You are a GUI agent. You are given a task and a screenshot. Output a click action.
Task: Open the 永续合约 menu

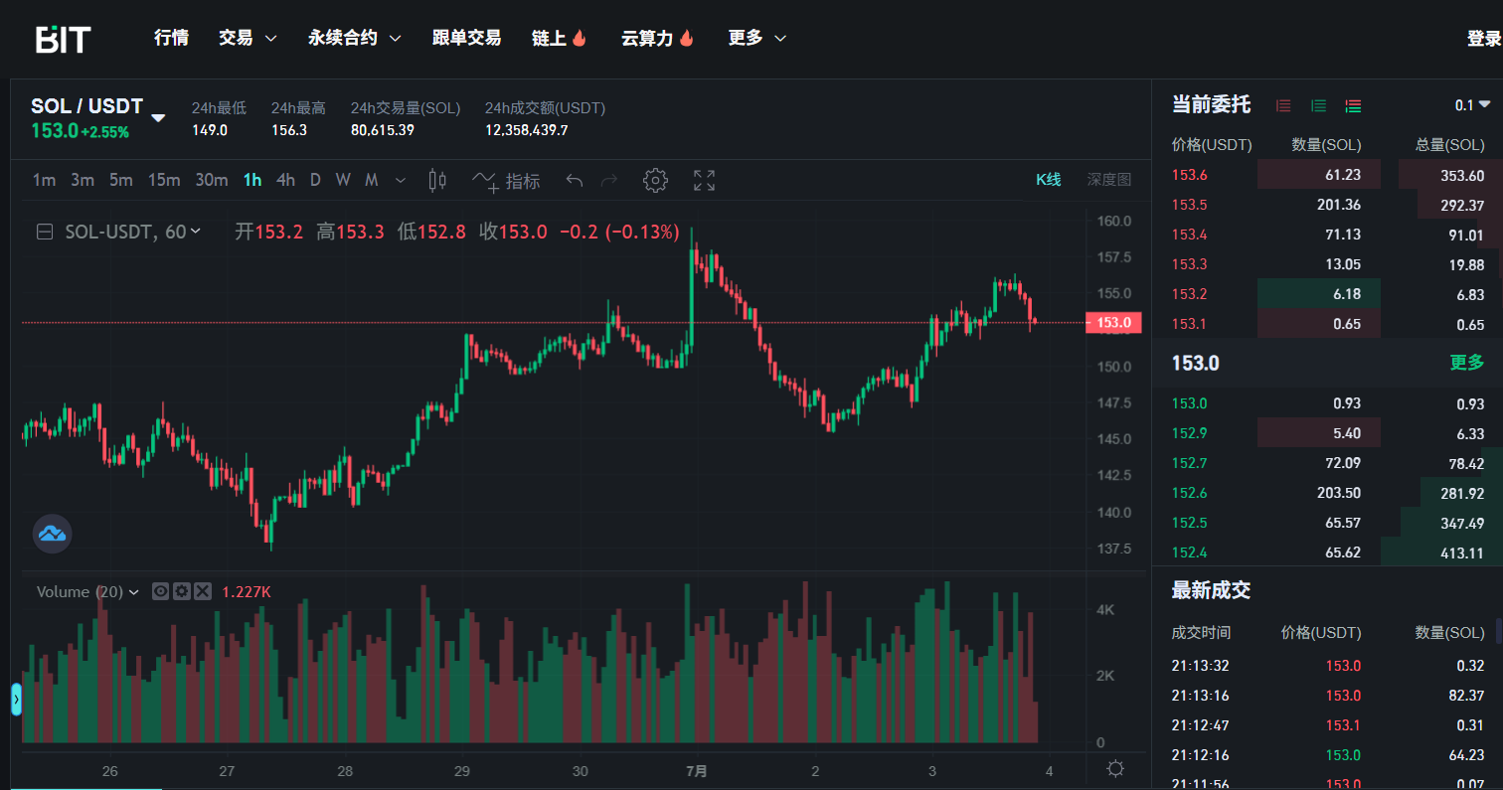point(354,38)
